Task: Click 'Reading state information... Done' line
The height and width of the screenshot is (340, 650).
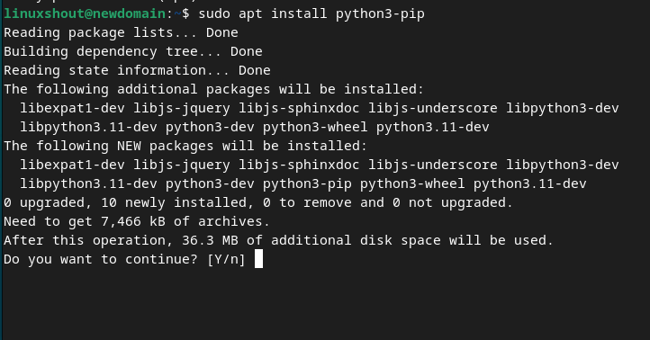Action: tap(137, 70)
